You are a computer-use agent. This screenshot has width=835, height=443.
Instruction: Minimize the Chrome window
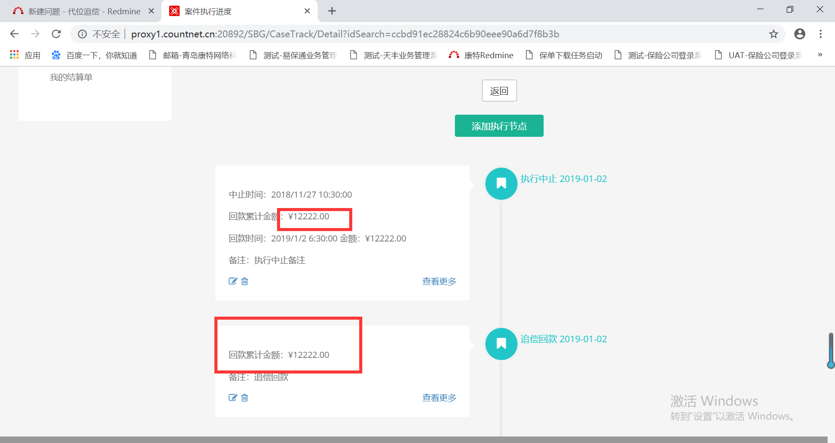(x=760, y=10)
